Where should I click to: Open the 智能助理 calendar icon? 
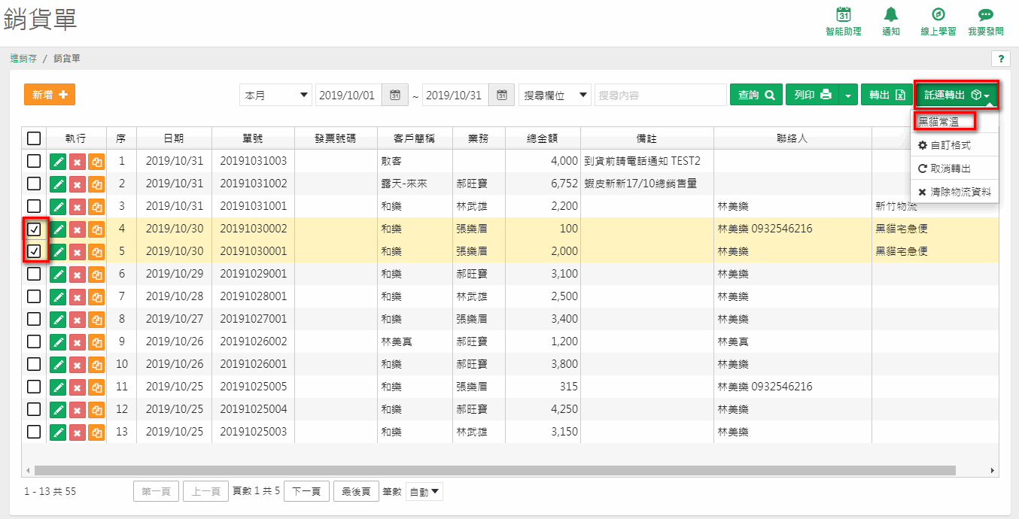844,14
